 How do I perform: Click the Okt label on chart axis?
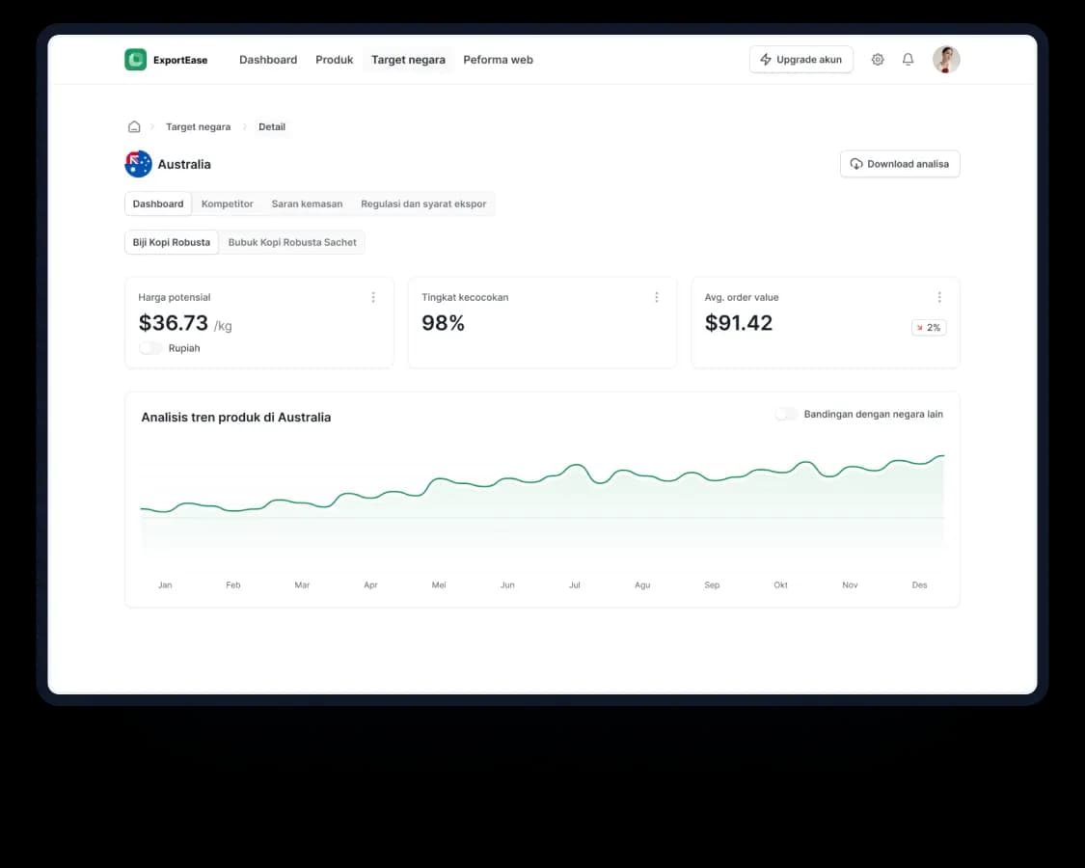click(780, 584)
